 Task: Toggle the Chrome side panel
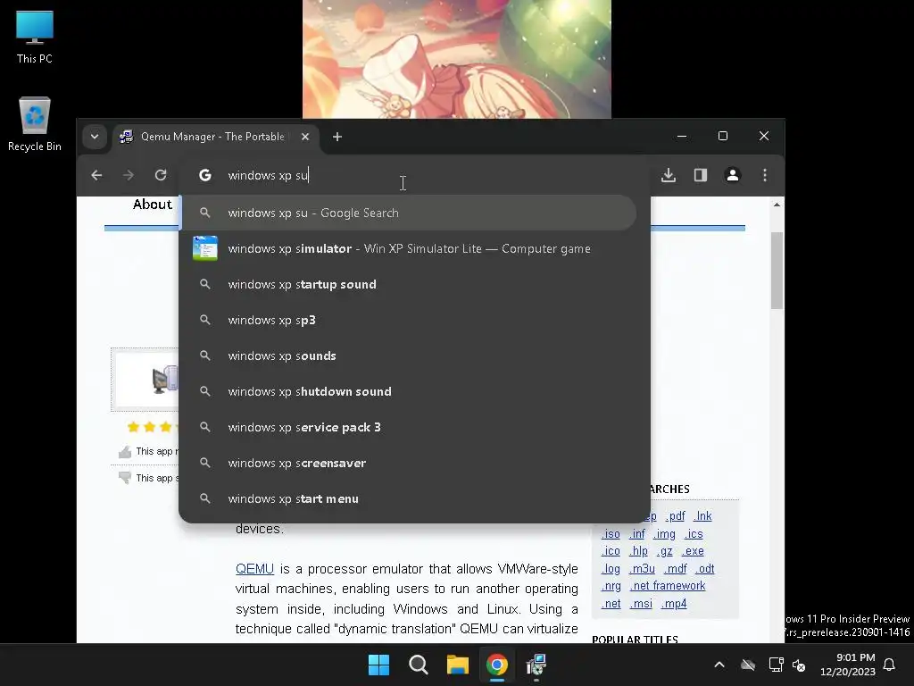pyautogui.click(x=701, y=175)
